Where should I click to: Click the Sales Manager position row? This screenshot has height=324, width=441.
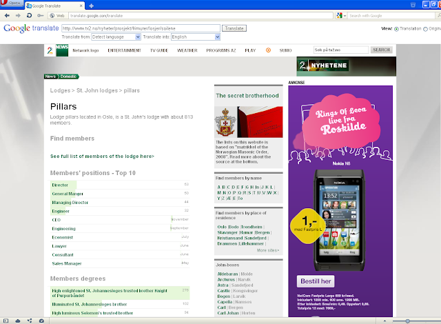click(x=120, y=263)
